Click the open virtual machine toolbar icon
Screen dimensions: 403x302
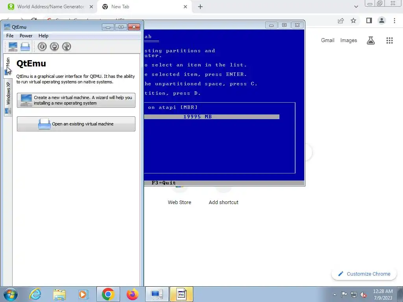click(x=25, y=46)
